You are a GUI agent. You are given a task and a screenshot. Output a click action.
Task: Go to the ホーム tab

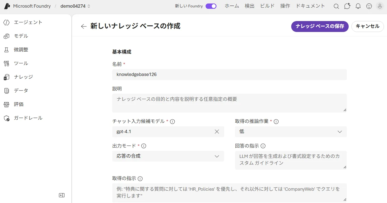tap(232, 6)
